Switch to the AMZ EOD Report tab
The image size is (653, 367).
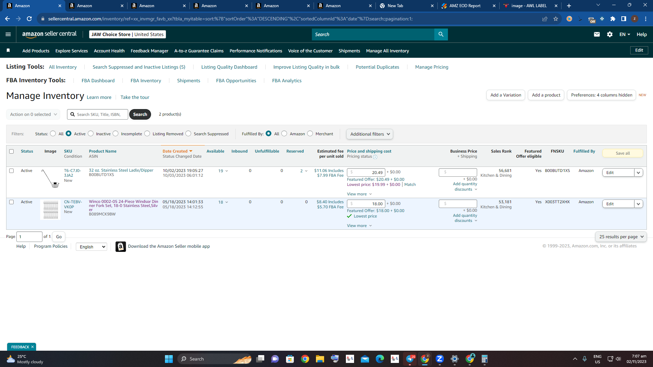pyautogui.click(x=468, y=6)
